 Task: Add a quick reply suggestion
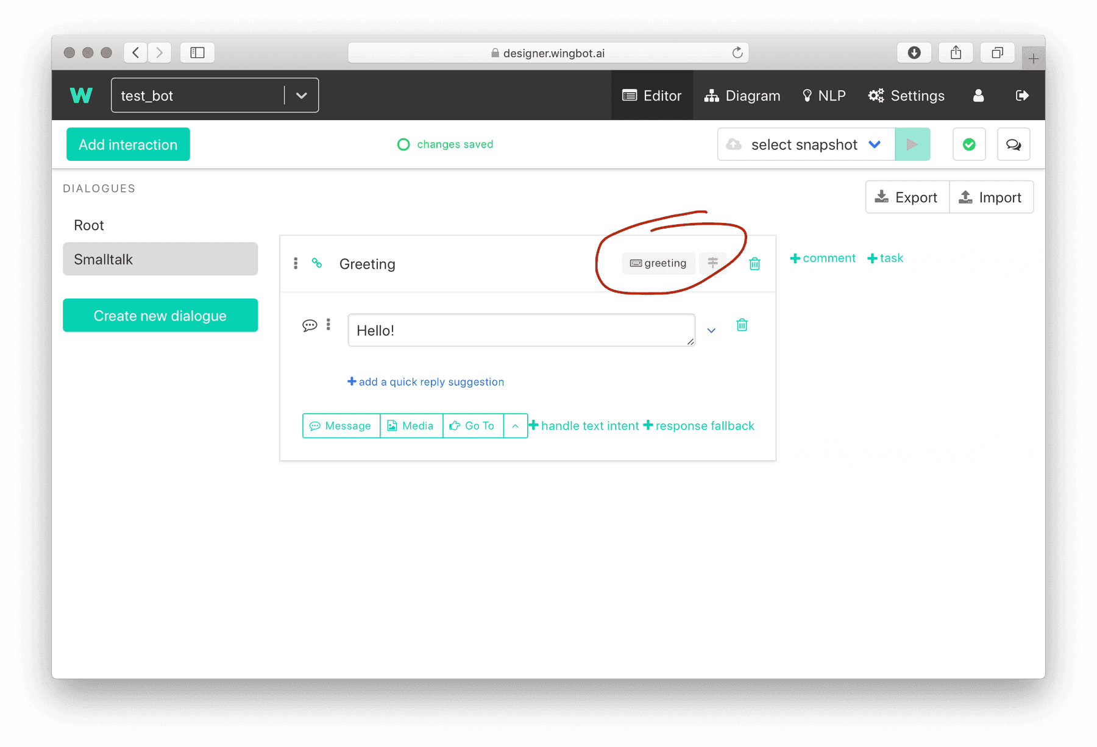[425, 381]
